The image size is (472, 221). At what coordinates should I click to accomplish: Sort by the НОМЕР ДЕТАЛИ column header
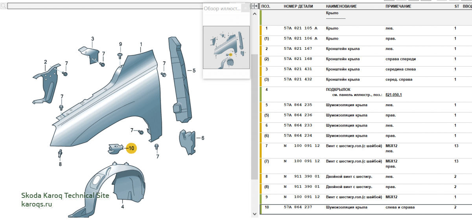tap(298, 6)
